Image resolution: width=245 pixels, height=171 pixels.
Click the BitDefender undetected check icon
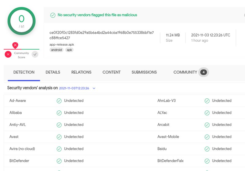pyautogui.click(x=59, y=161)
